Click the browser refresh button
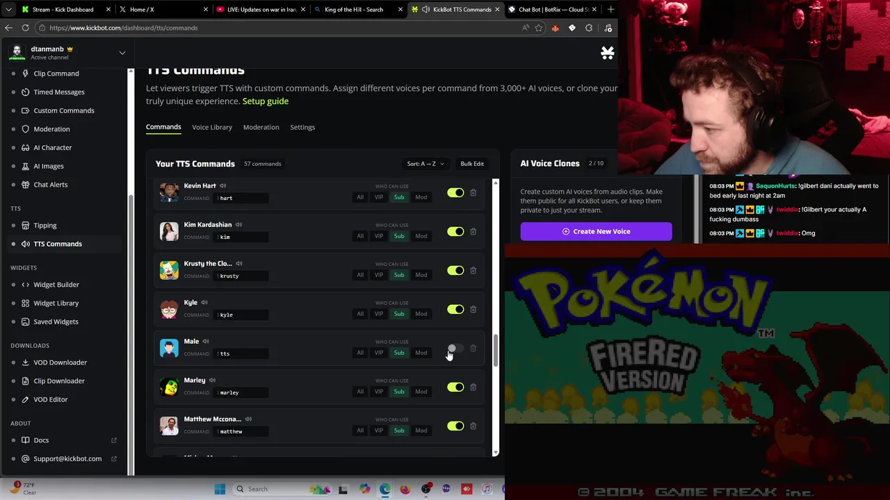The height and width of the screenshot is (500, 890). click(x=25, y=28)
